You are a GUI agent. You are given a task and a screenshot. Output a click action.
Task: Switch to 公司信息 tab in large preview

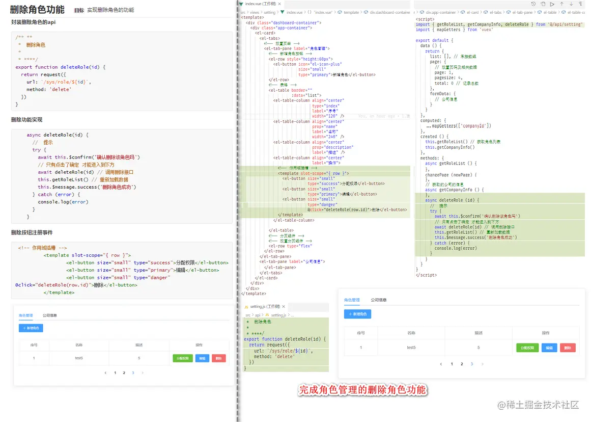click(378, 300)
